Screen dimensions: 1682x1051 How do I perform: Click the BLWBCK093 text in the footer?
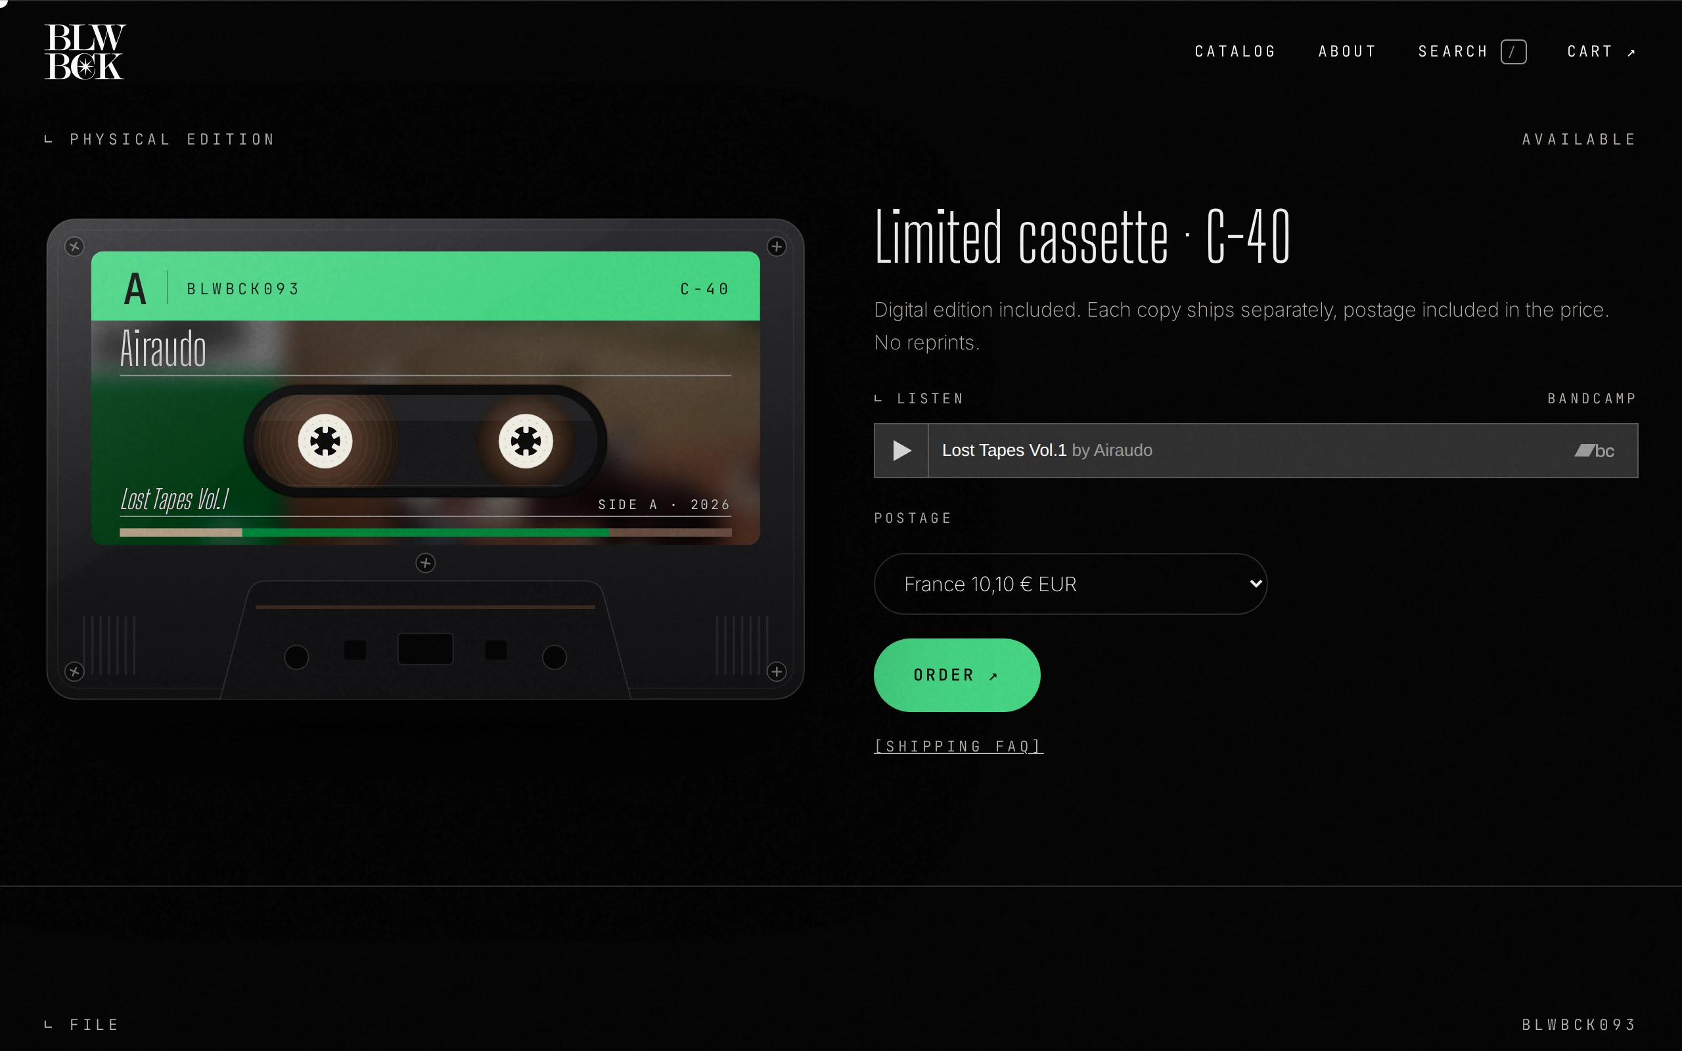[1579, 1025]
